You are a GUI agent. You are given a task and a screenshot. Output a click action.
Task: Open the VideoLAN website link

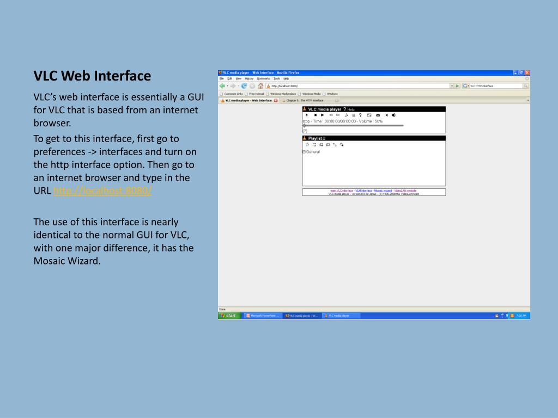coord(405,190)
